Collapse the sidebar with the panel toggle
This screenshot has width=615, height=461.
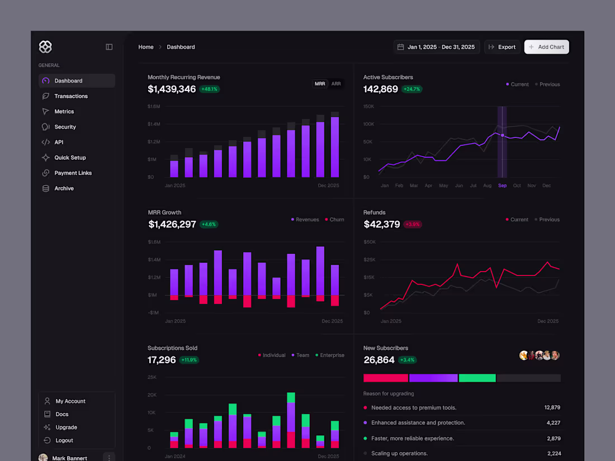tap(109, 47)
